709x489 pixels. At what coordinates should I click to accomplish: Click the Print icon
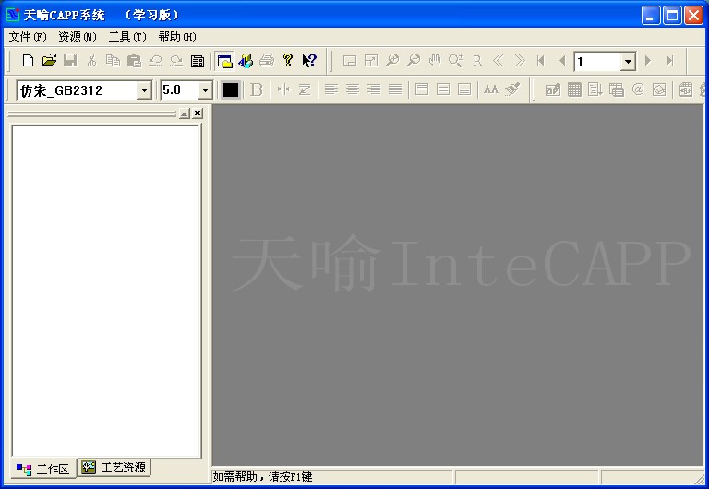coord(267,61)
